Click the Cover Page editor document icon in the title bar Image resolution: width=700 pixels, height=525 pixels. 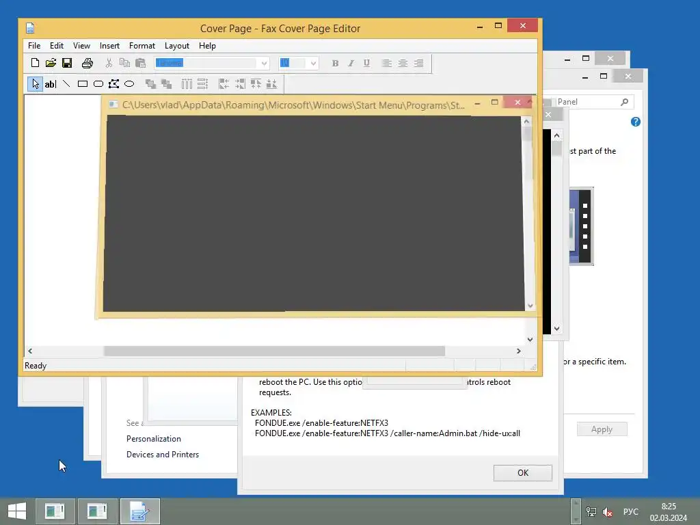[x=30, y=28]
